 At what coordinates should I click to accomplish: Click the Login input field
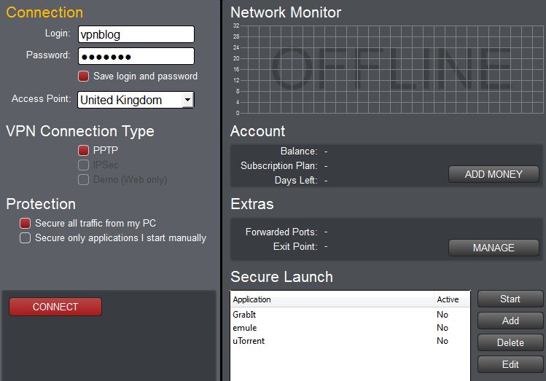pyautogui.click(x=136, y=34)
